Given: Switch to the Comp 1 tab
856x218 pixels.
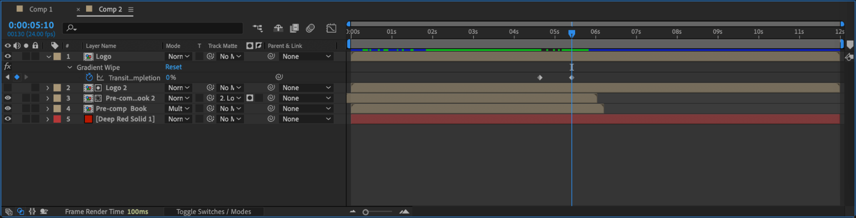Looking at the screenshot, I should click(x=41, y=9).
